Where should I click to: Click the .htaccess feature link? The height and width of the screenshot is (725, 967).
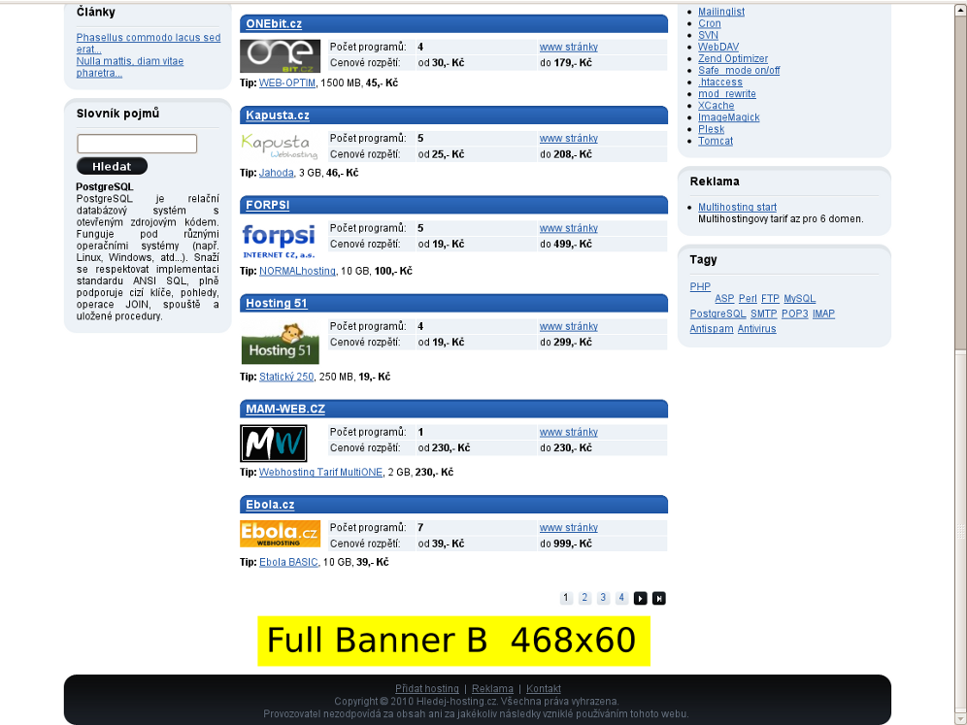point(720,82)
